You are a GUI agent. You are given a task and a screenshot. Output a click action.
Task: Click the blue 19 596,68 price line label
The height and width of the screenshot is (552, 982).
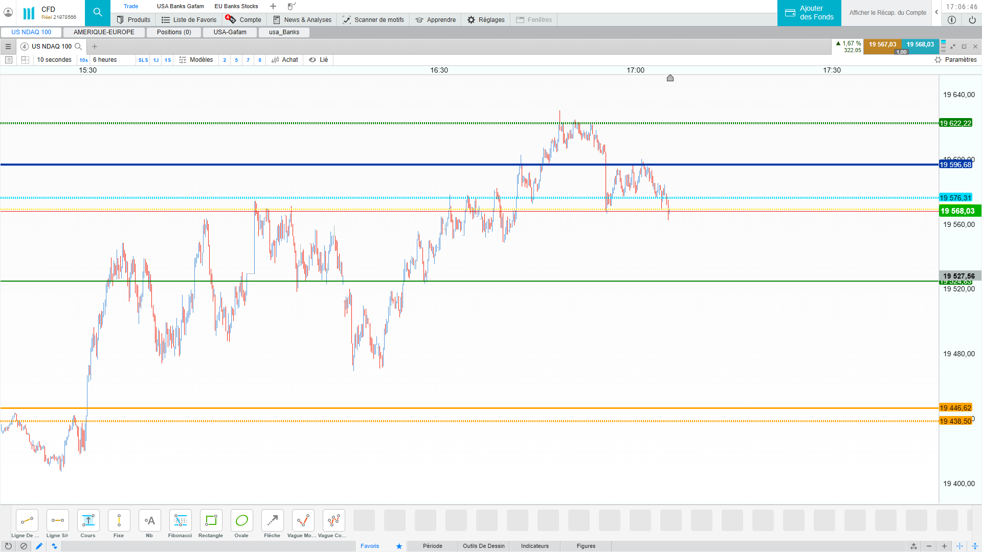[955, 165]
